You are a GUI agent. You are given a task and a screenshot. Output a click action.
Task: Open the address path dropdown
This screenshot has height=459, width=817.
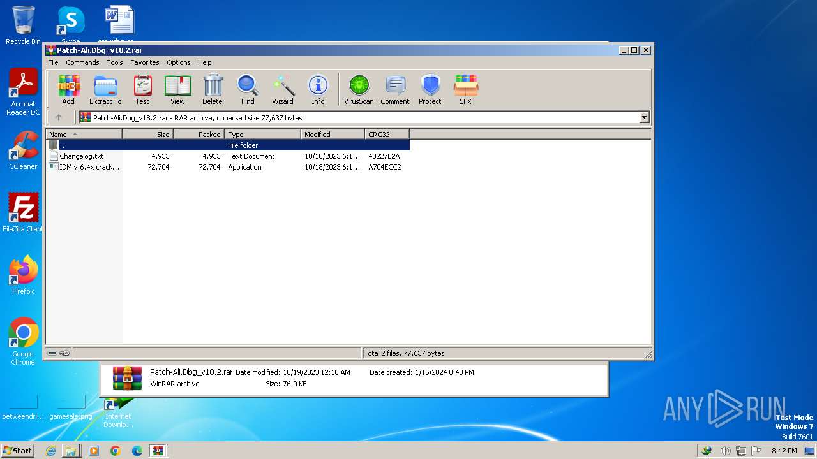tap(644, 117)
